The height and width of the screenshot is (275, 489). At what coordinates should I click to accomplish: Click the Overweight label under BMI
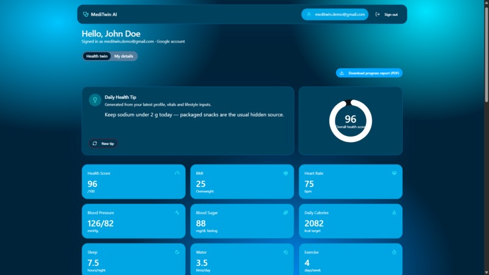[x=204, y=191]
